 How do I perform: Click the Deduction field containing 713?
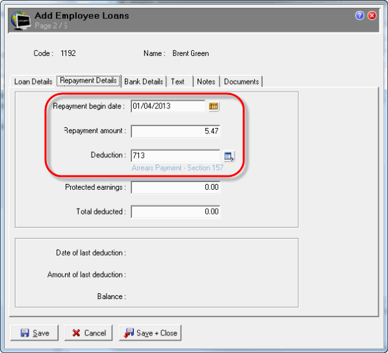(x=175, y=156)
